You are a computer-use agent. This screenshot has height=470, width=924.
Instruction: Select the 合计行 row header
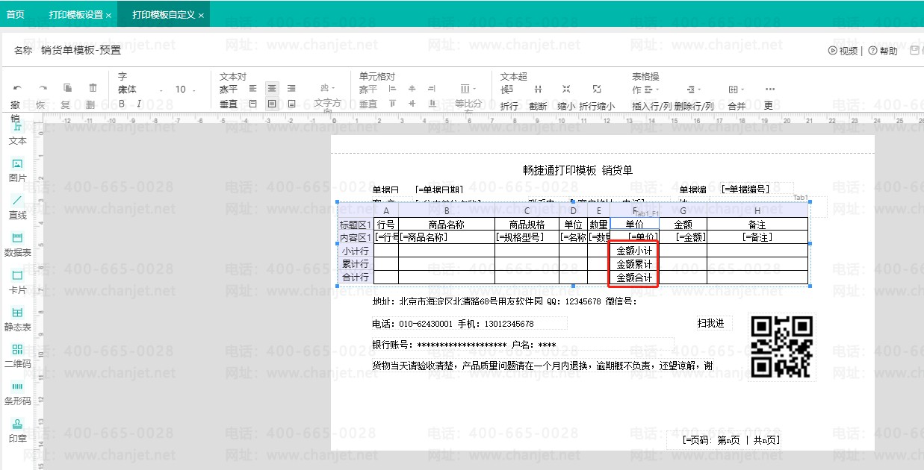click(356, 278)
